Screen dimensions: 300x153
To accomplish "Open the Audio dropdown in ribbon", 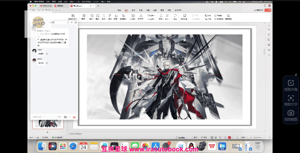I will 151,19.
